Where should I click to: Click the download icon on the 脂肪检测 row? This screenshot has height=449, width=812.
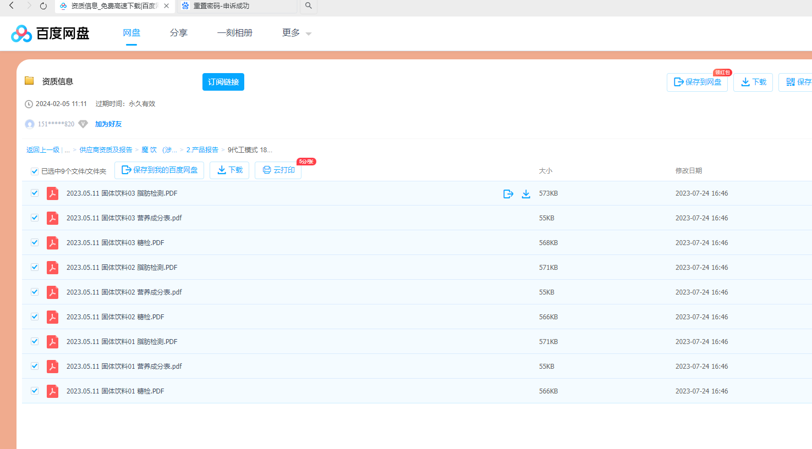(526, 194)
